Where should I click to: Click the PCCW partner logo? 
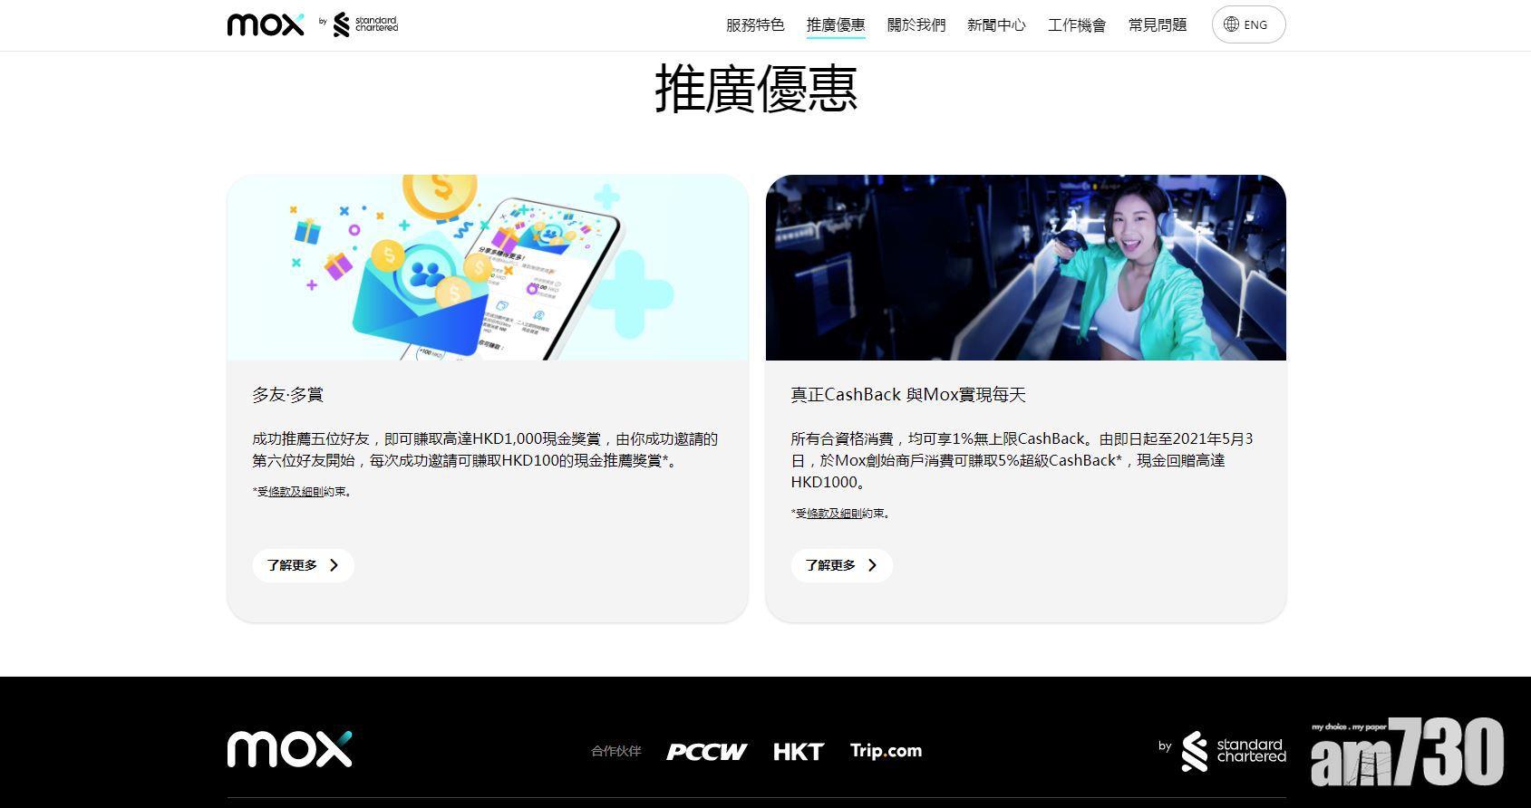(706, 751)
